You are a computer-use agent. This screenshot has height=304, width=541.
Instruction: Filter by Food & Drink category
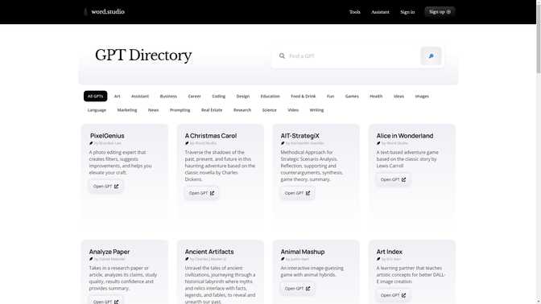click(x=304, y=97)
